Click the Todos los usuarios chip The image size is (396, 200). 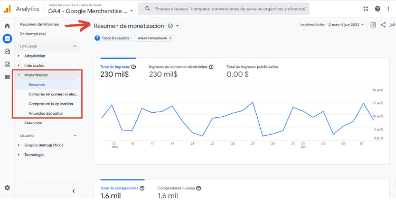click(x=113, y=38)
